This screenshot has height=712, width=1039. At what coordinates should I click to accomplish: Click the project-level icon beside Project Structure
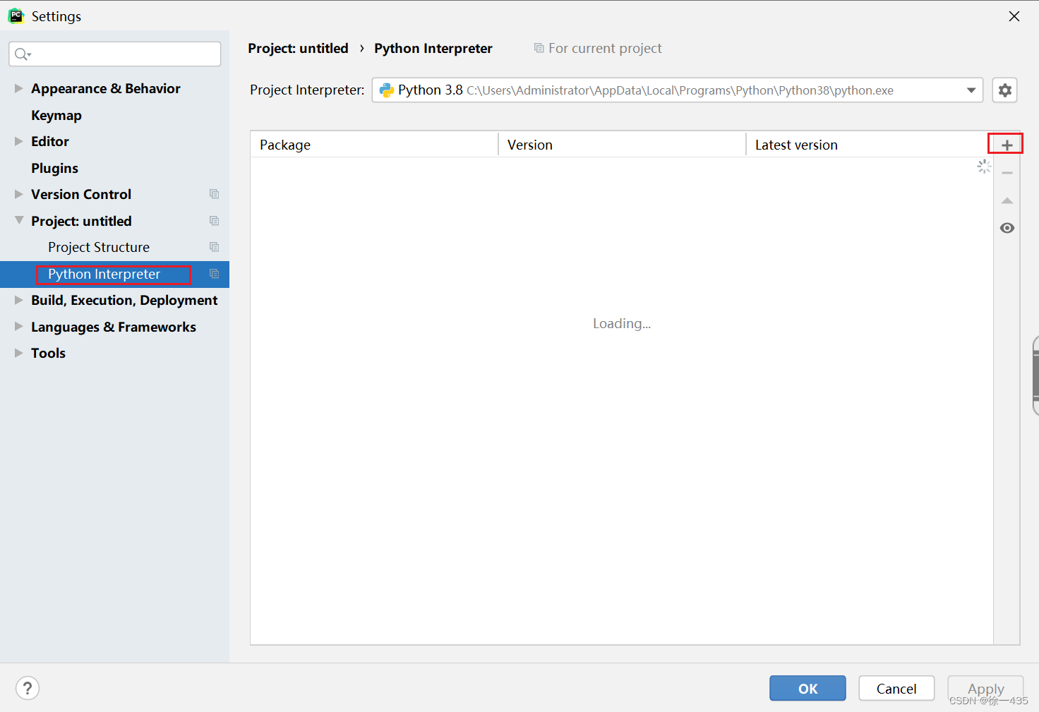click(214, 247)
